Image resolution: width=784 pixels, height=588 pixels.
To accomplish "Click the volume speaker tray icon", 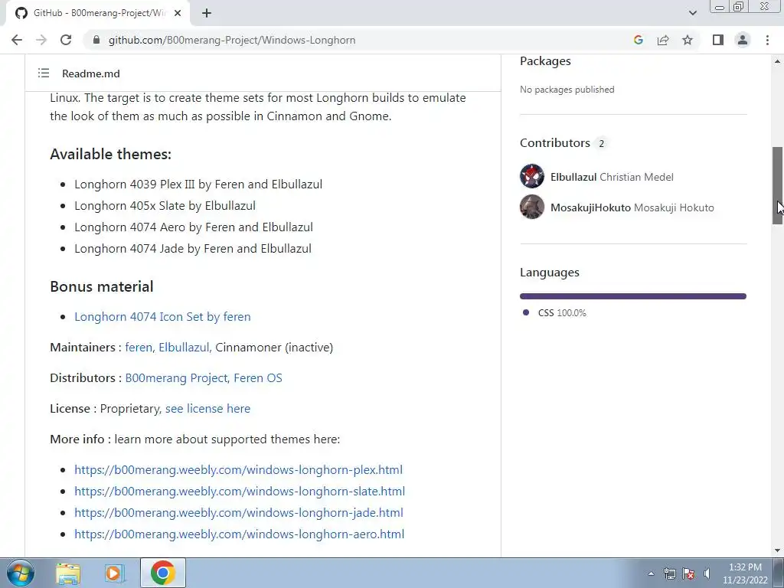I will (x=707, y=573).
